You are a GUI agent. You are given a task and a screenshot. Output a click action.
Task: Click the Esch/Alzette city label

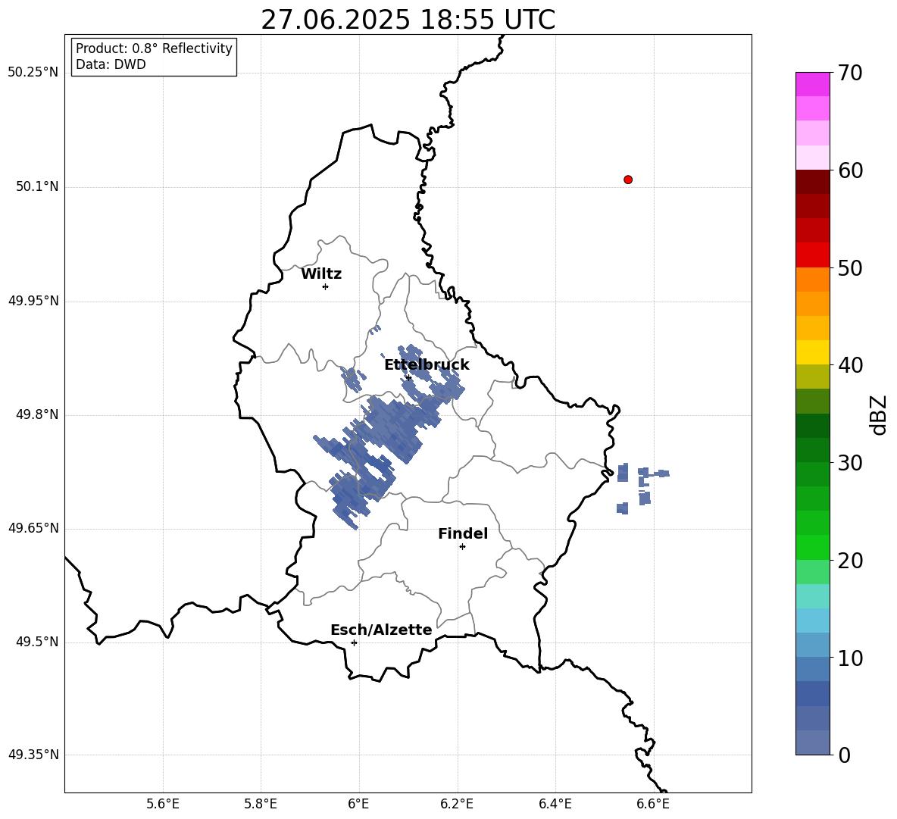coord(381,630)
